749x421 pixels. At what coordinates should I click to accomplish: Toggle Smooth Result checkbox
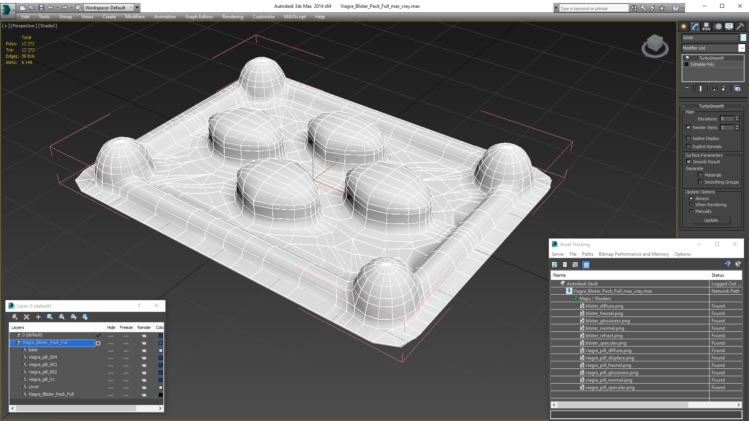[x=689, y=162]
